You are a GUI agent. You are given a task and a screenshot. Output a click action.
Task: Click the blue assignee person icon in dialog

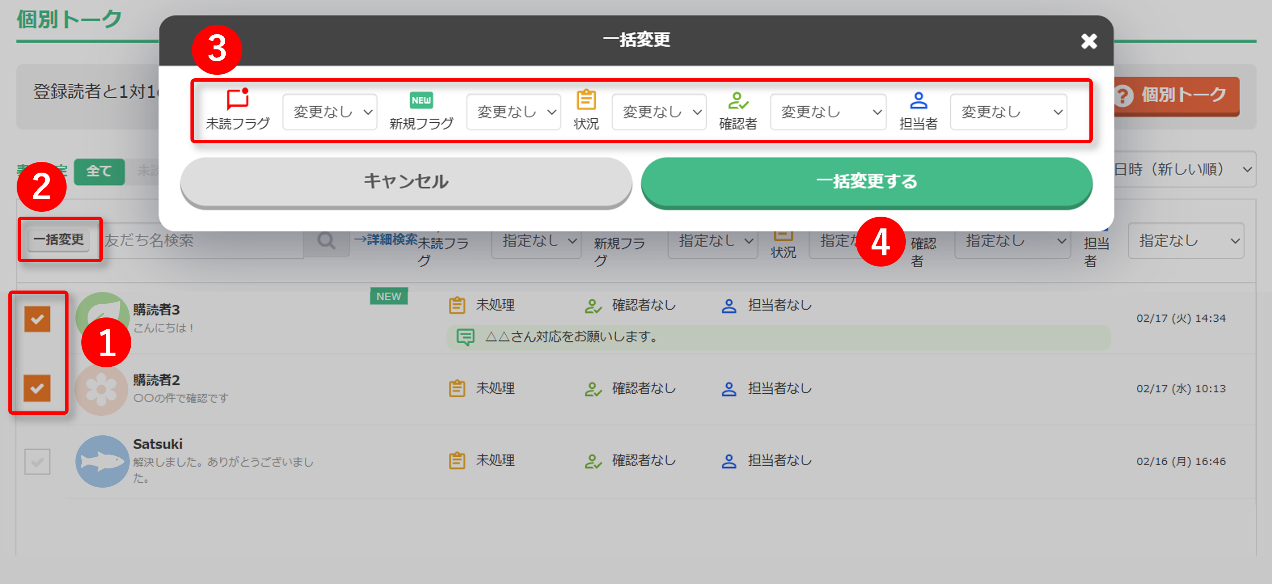[x=918, y=101]
